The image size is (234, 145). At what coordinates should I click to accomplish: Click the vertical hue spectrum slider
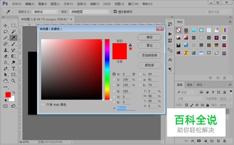[107, 69]
